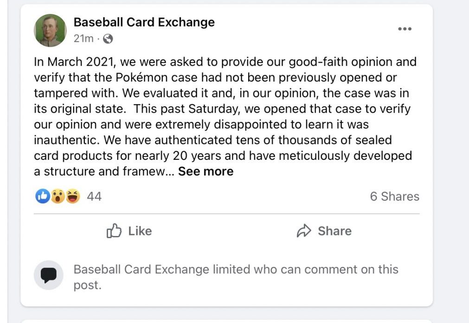Viewport: 469px width, 323px height.
Task: Click the Baseball Card Exchange profile picture
Action: tap(50, 30)
